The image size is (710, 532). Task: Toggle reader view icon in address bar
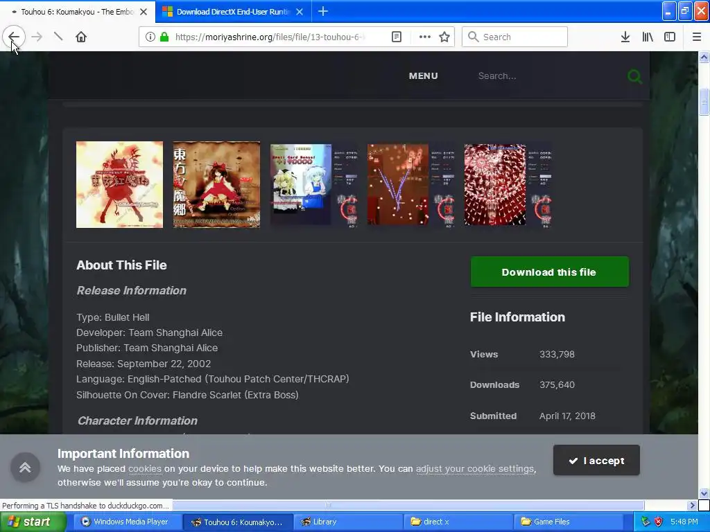coord(396,37)
